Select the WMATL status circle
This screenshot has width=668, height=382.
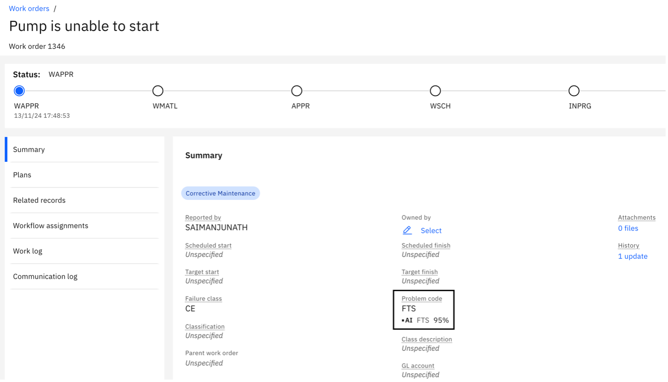tap(158, 91)
